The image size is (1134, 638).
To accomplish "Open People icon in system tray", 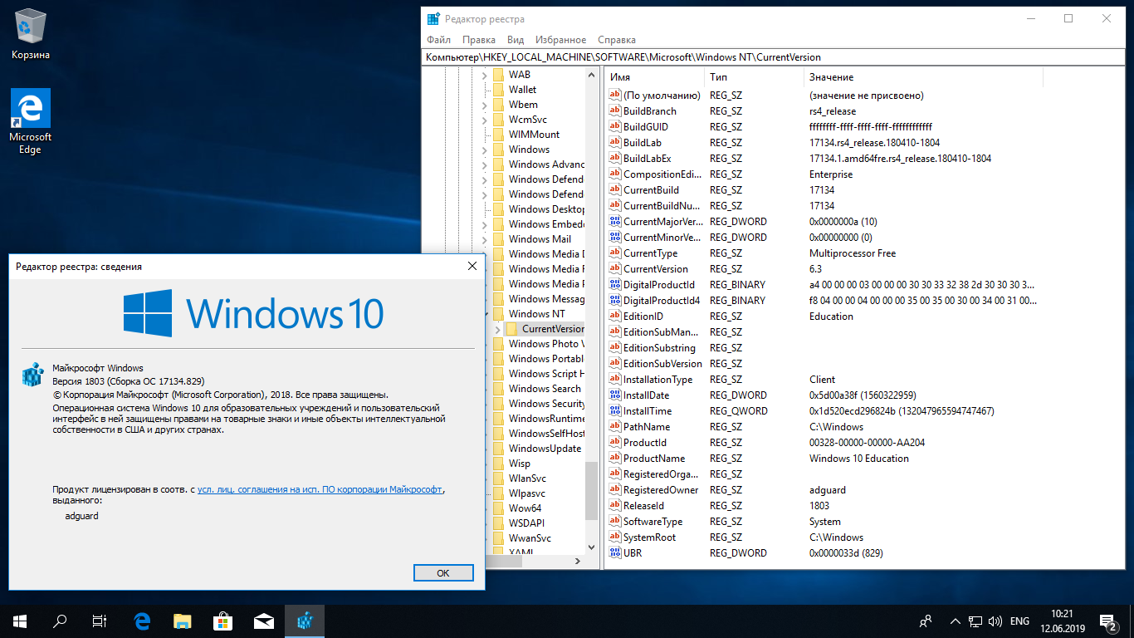I will click(925, 621).
